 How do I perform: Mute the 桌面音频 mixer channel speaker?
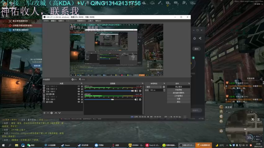click(x=136, y=100)
